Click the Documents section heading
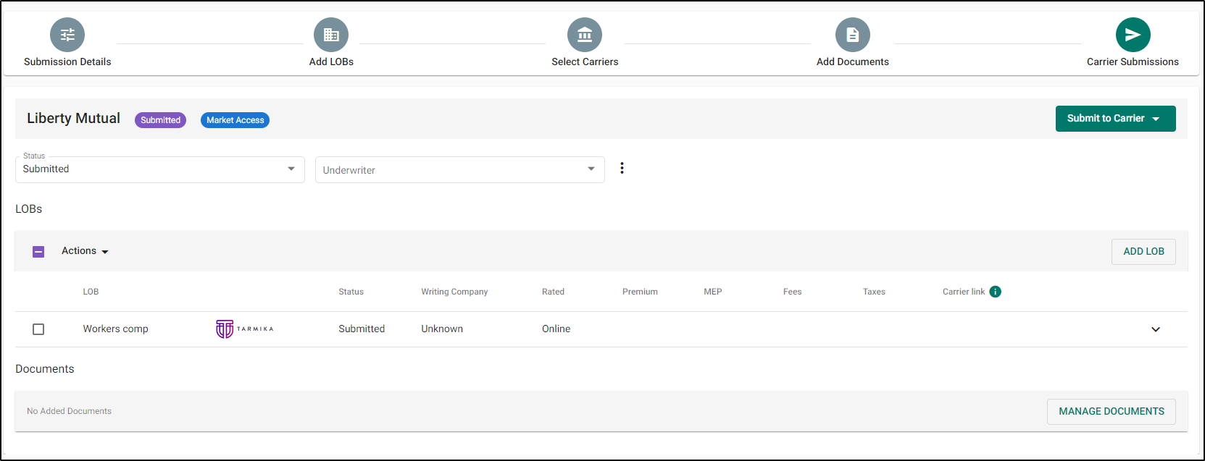Viewport: 1205px width, 461px height. coord(45,369)
